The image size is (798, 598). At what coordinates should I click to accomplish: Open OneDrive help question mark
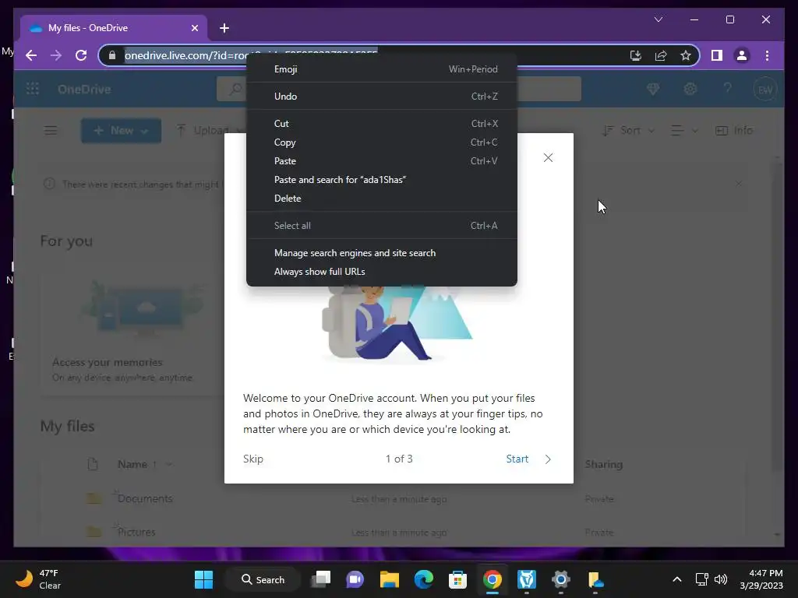pos(727,89)
